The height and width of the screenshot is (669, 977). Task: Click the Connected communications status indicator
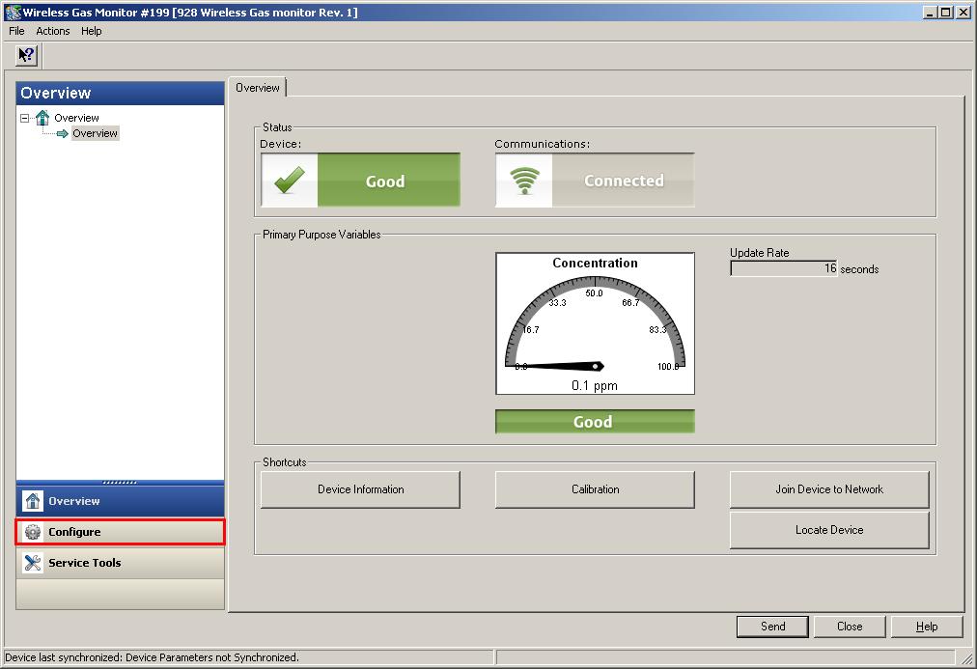[x=623, y=181]
